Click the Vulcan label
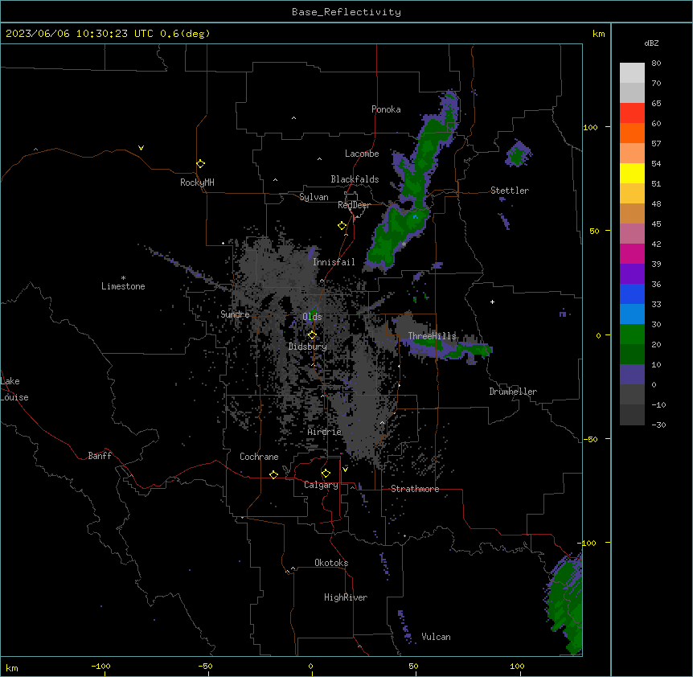The image size is (693, 677). point(437,637)
